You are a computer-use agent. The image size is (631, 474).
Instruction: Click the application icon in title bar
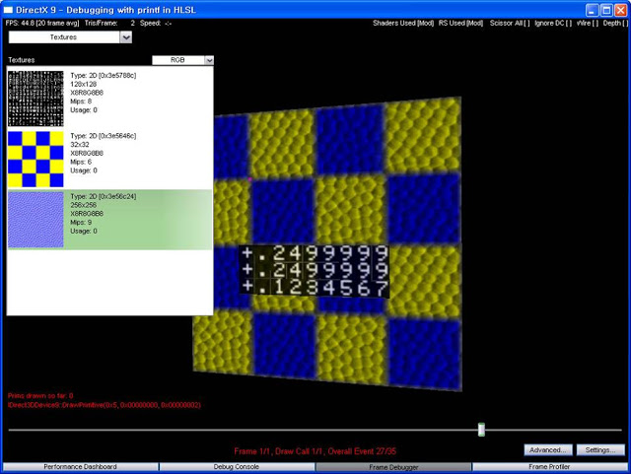(x=11, y=8)
